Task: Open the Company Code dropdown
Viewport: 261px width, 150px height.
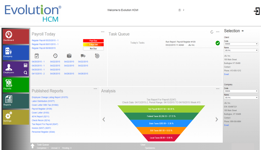Action: click(241, 91)
